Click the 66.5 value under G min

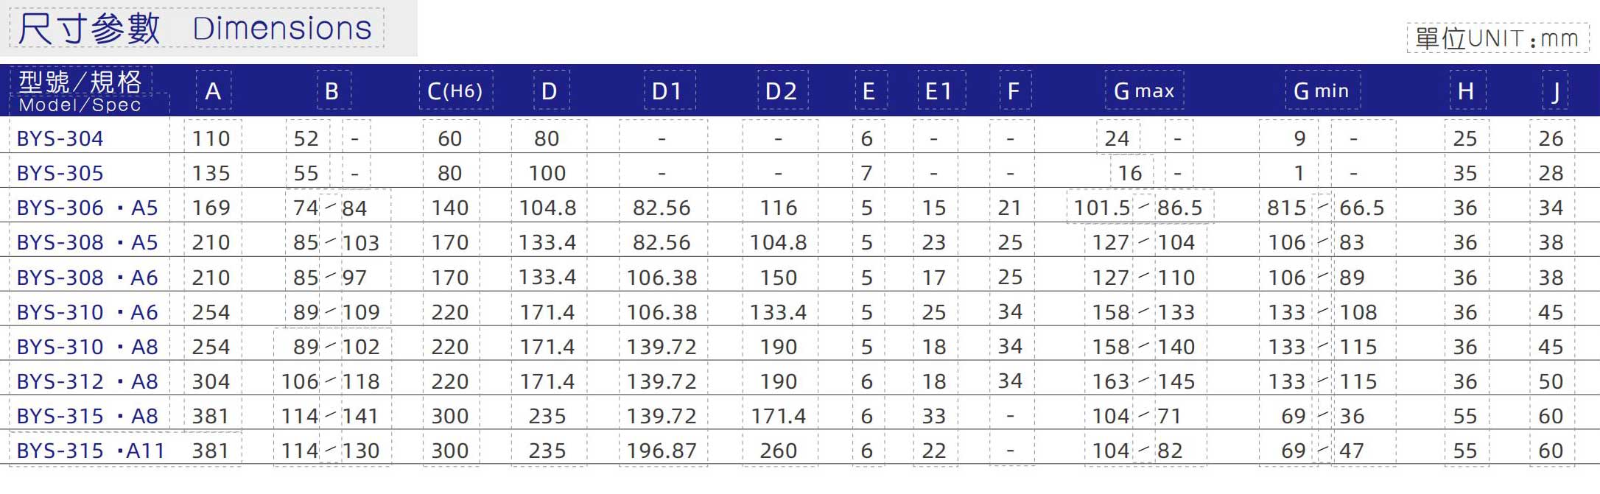1361,208
